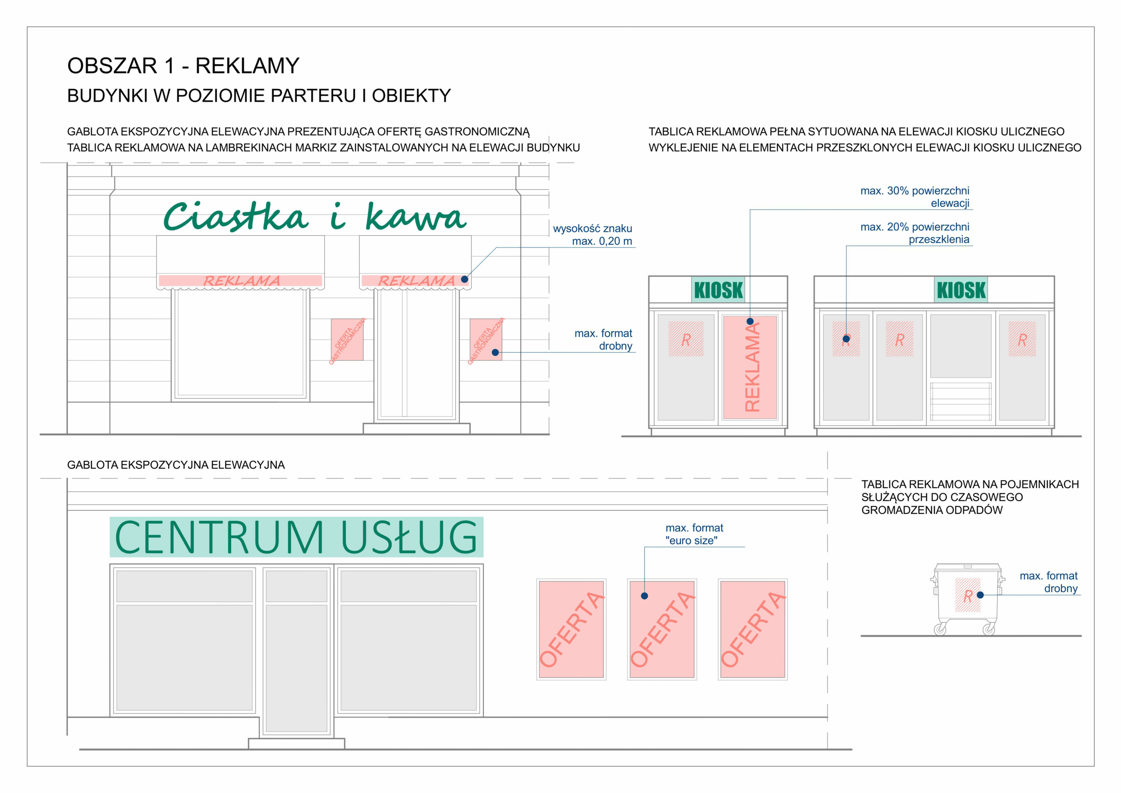The width and height of the screenshot is (1121, 793).
Task: Click the R marker on the waste bin
Action: coord(967,595)
